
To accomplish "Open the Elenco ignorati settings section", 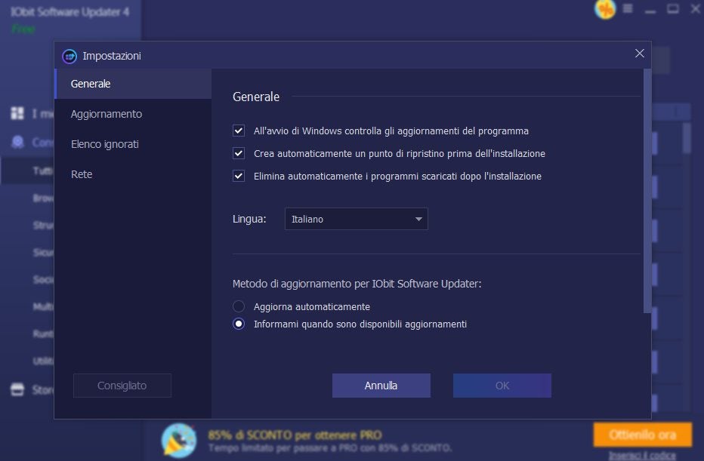I will point(104,144).
